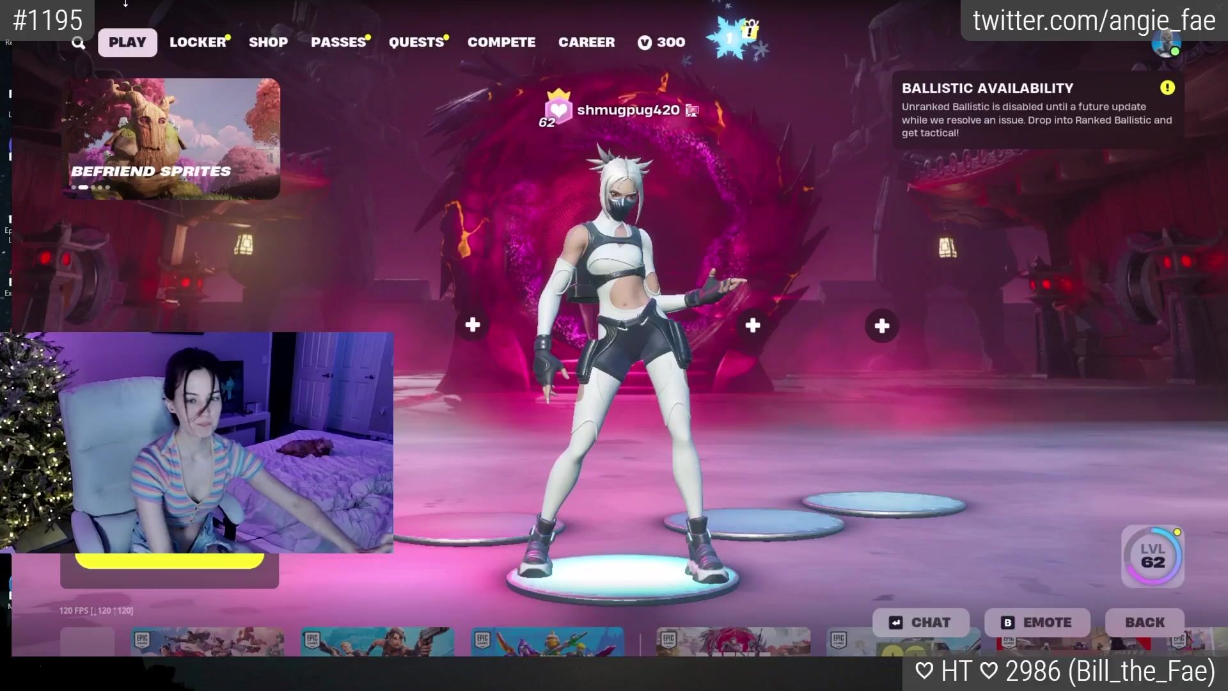1228x691 pixels.
Task: Open the Shop tab
Action: point(268,42)
